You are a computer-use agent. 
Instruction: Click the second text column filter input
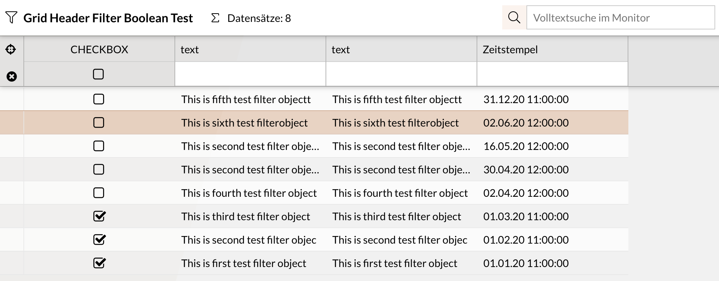pos(401,74)
